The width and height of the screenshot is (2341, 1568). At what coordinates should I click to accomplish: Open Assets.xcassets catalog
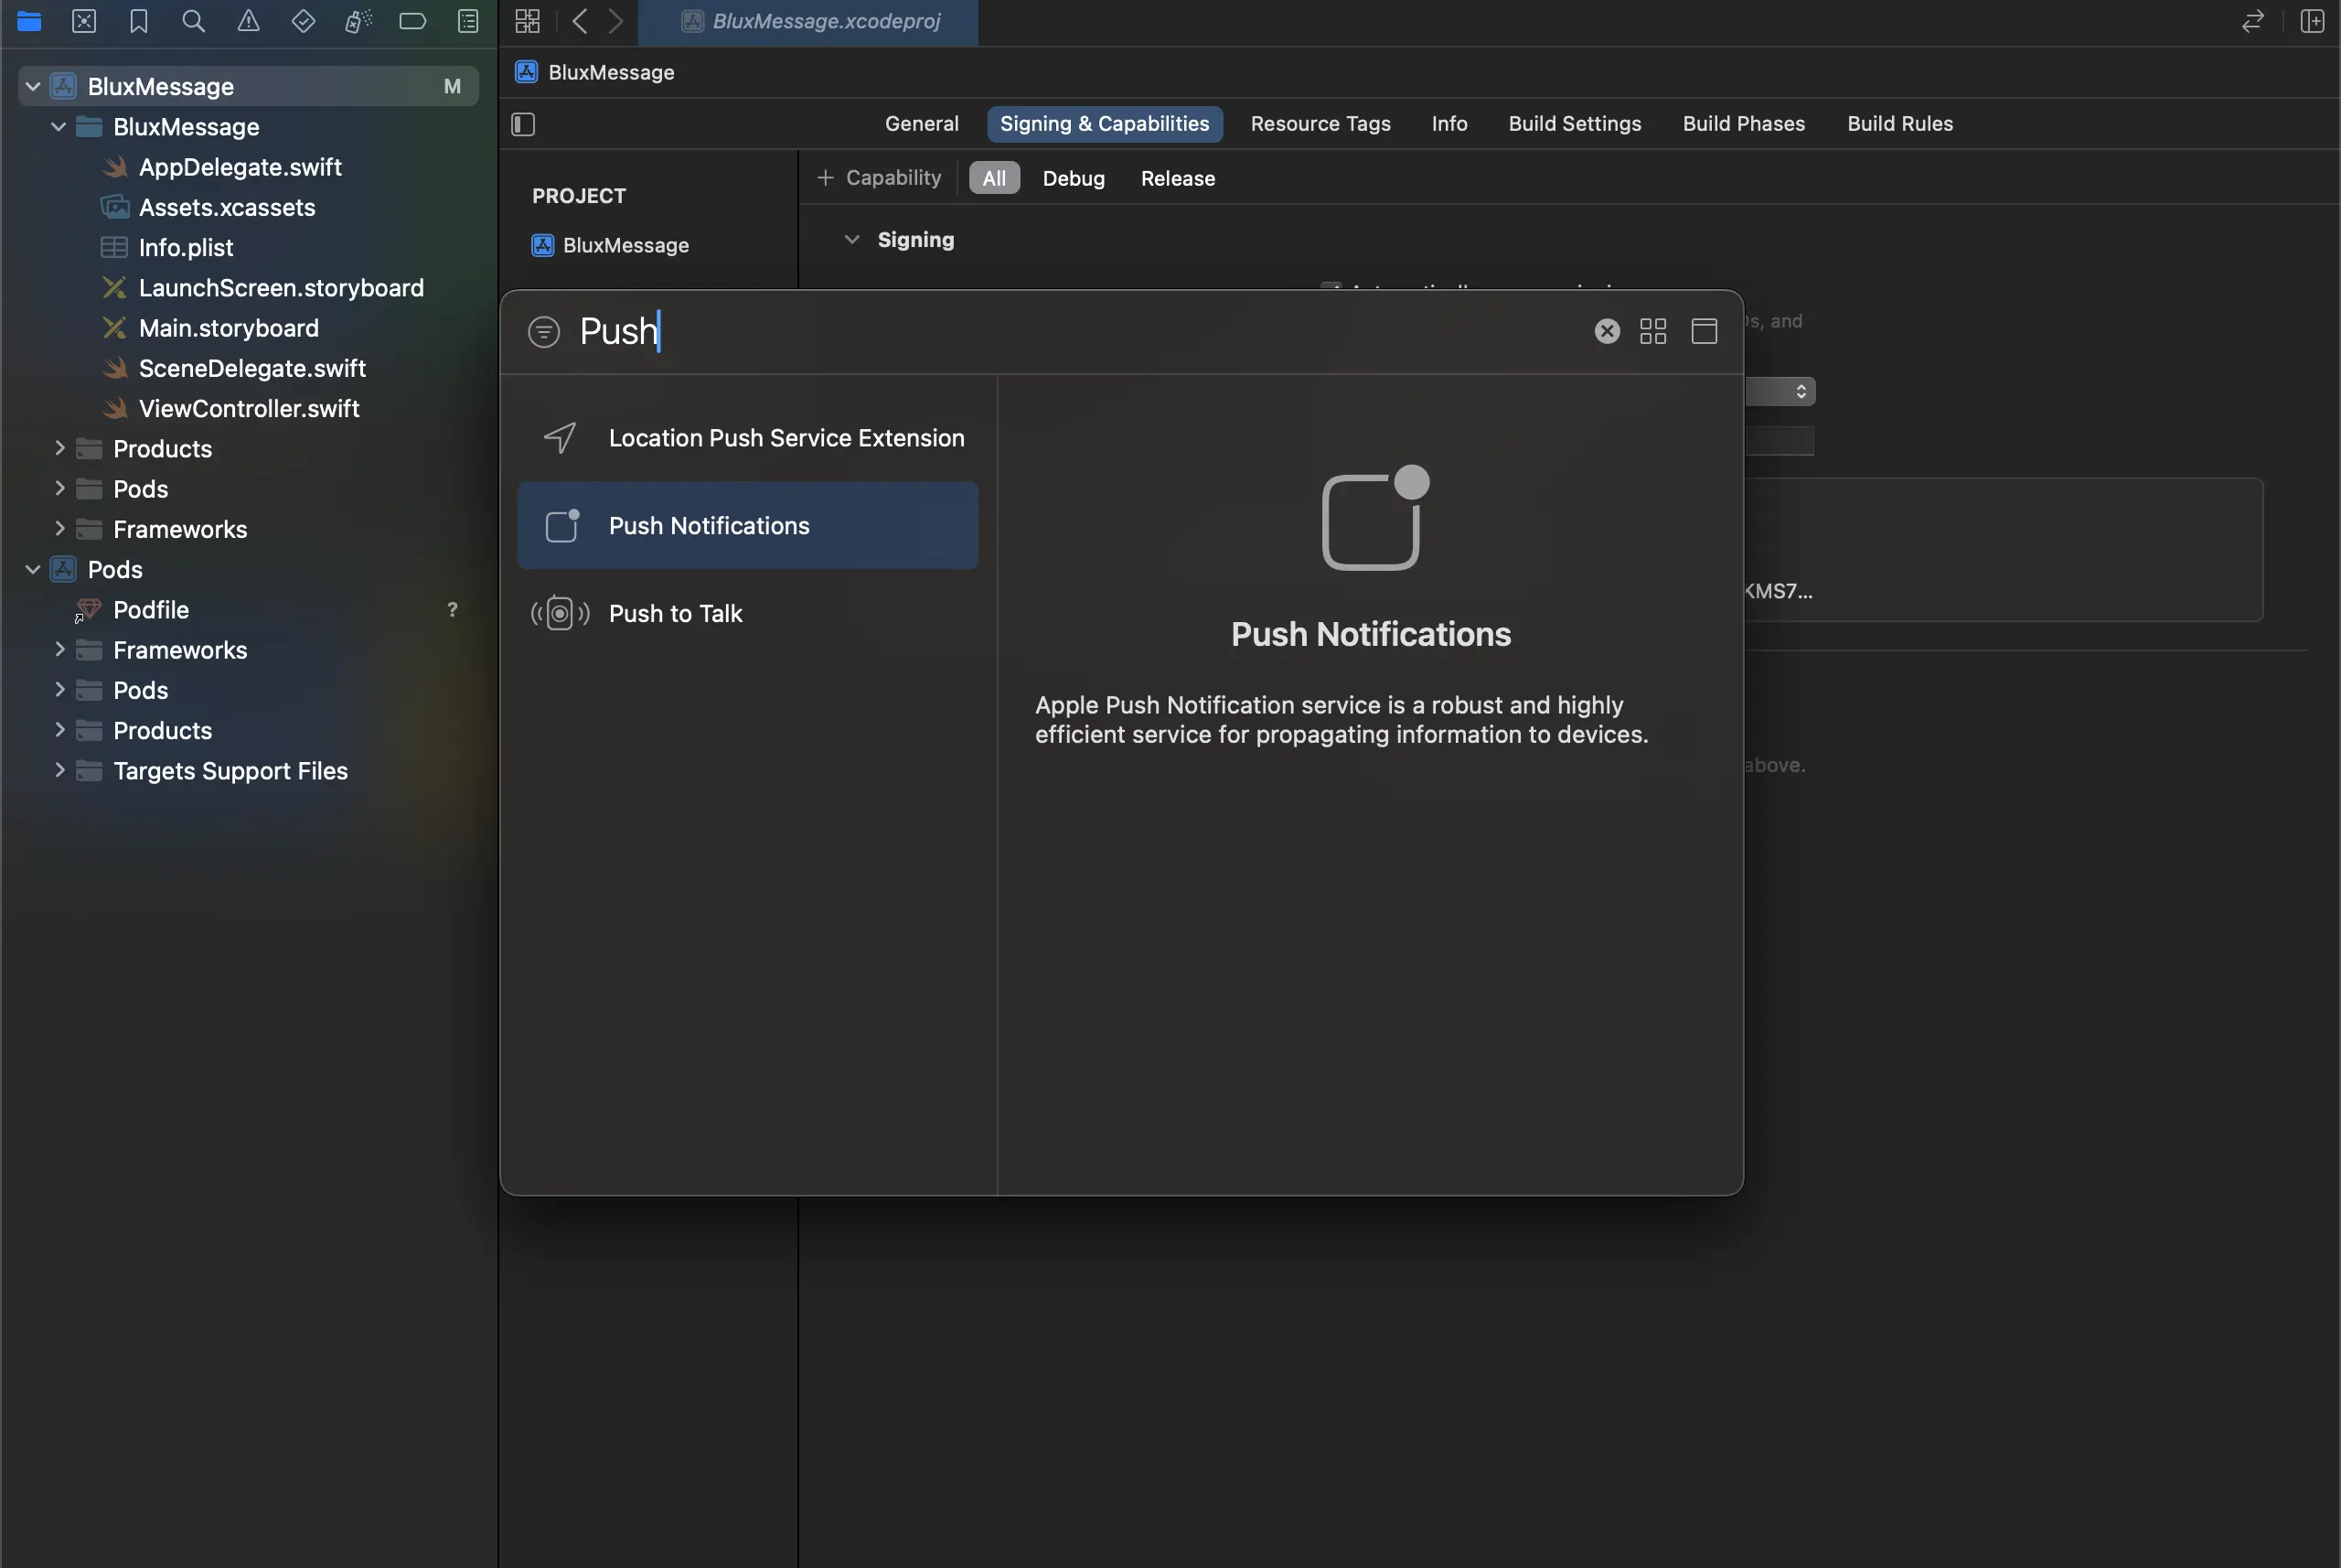[227, 207]
